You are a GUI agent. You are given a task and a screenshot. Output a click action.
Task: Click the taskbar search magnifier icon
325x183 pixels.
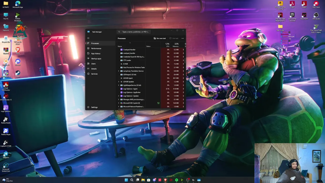click(x=132, y=180)
